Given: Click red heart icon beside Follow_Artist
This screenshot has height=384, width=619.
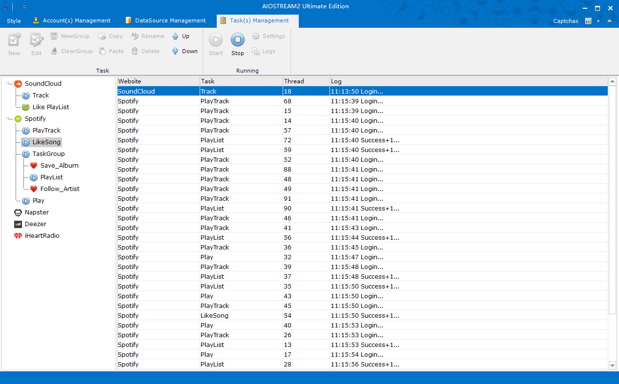Looking at the screenshot, I should tap(34, 189).
